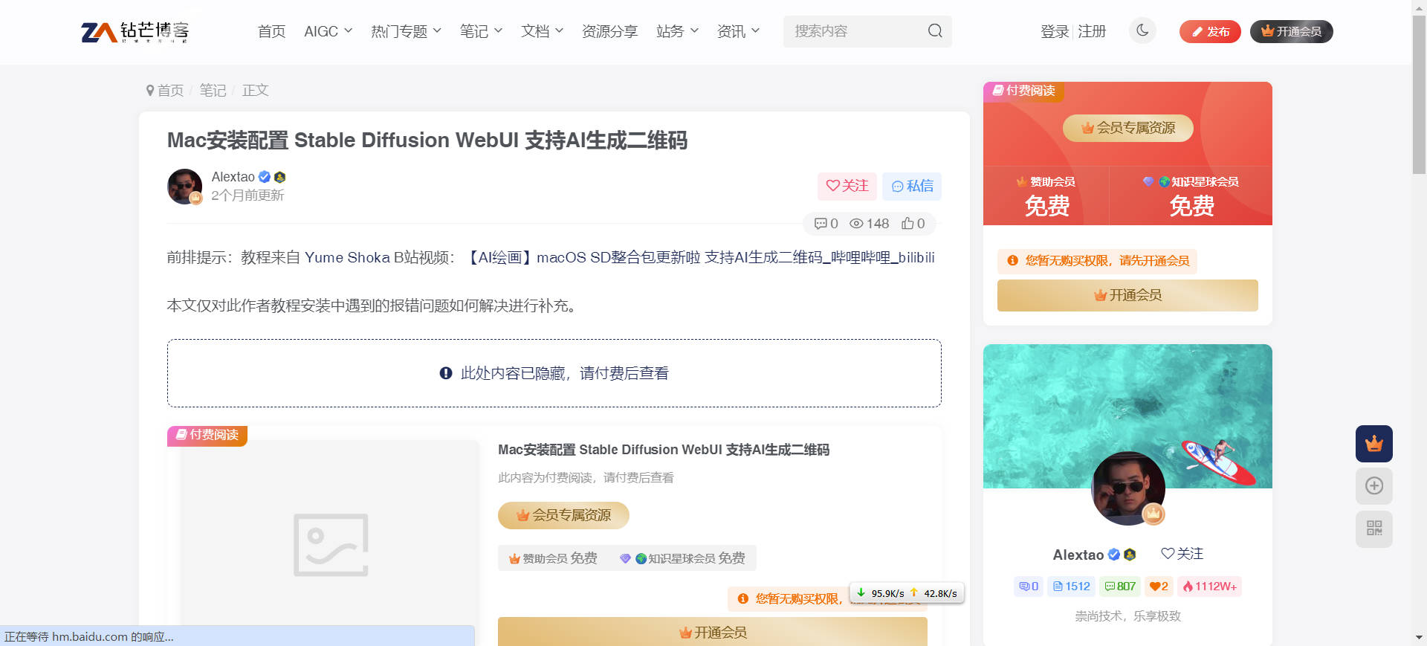Go to 首页 in breadcrumb

[x=170, y=90]
